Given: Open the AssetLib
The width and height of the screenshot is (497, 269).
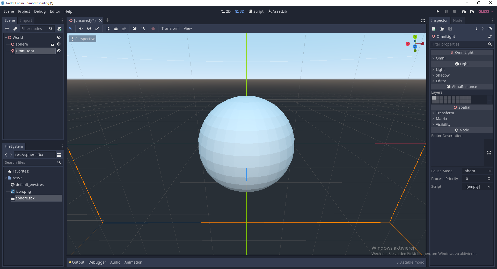Looking at the screenshot, I should click(277, 11).
